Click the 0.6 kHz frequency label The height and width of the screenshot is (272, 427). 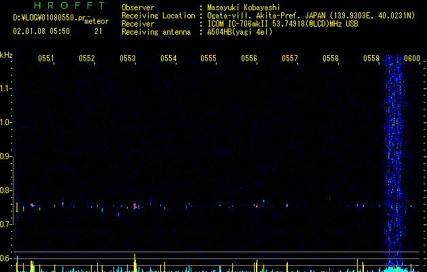click(x=5, y=258)
